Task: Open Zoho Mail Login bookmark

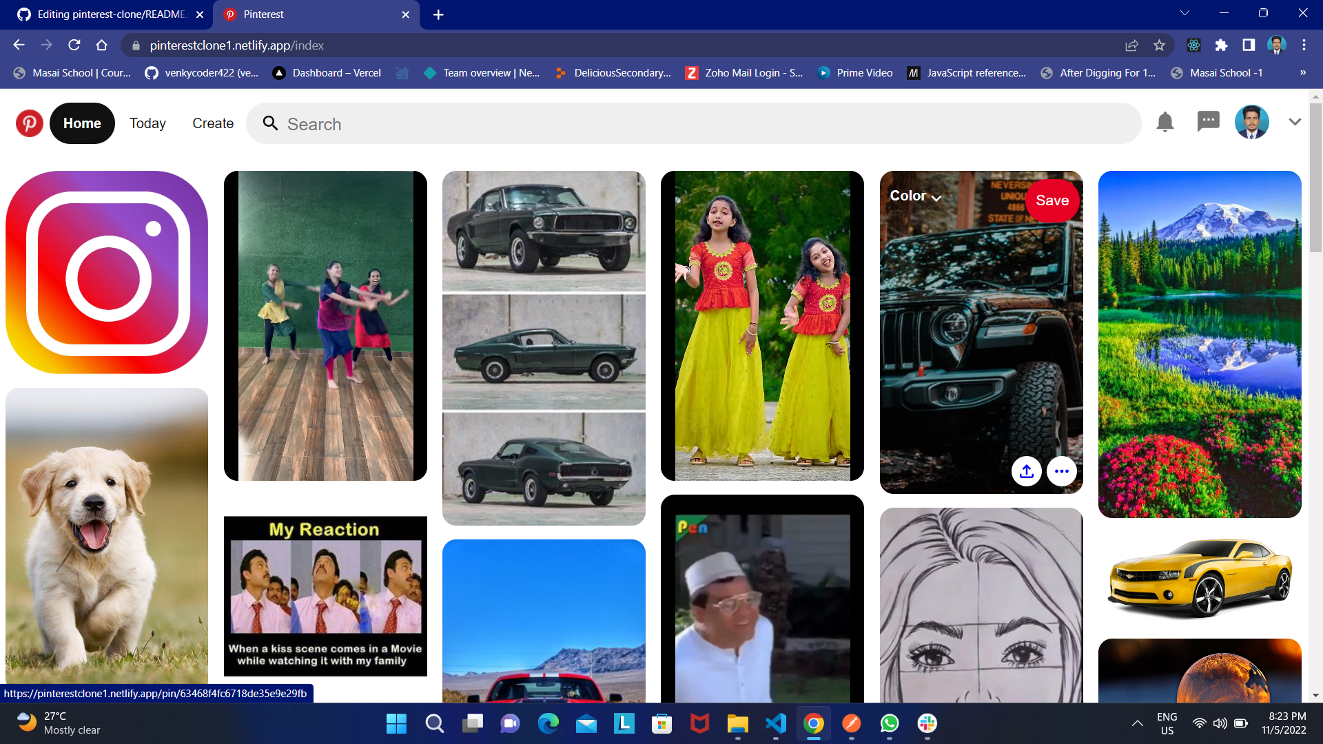Action: pyautogui.click(x=744, y=73)
